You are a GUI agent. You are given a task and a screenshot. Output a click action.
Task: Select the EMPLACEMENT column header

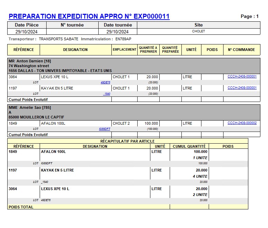[x=125, y=50]
